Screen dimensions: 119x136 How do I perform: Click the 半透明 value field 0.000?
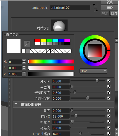click(61, 87)
